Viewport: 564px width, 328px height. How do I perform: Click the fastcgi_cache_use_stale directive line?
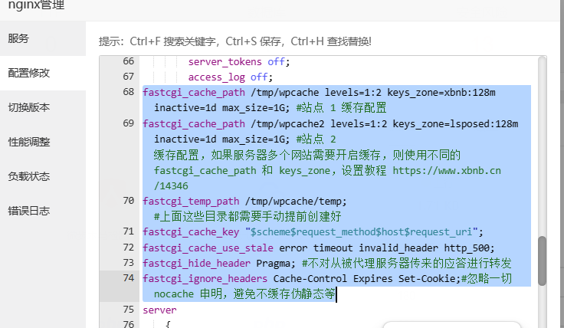pyautogui.click(x=318, y=248)
